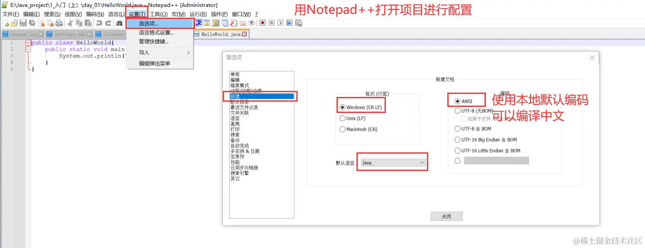Screen dimensions: 645x248
Task: Open the 插件(P) menu
Action: pyautogui.click(x=219, y=14)
